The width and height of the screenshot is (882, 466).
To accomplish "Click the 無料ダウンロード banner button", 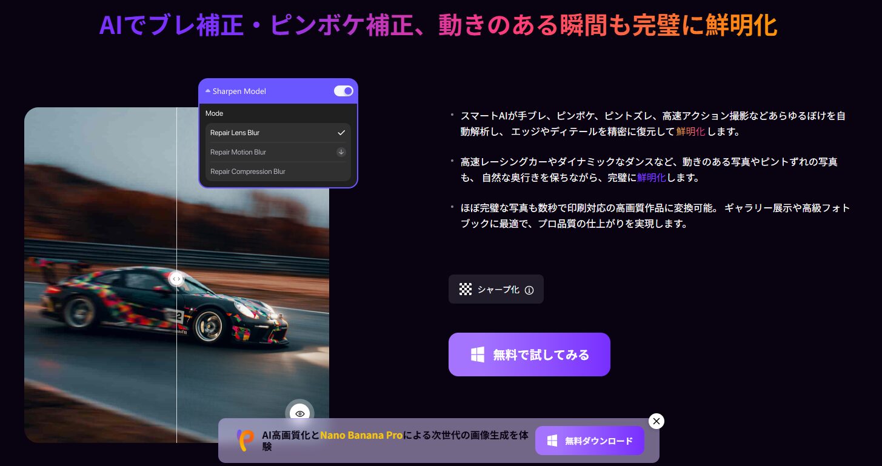I will point(589,441).
